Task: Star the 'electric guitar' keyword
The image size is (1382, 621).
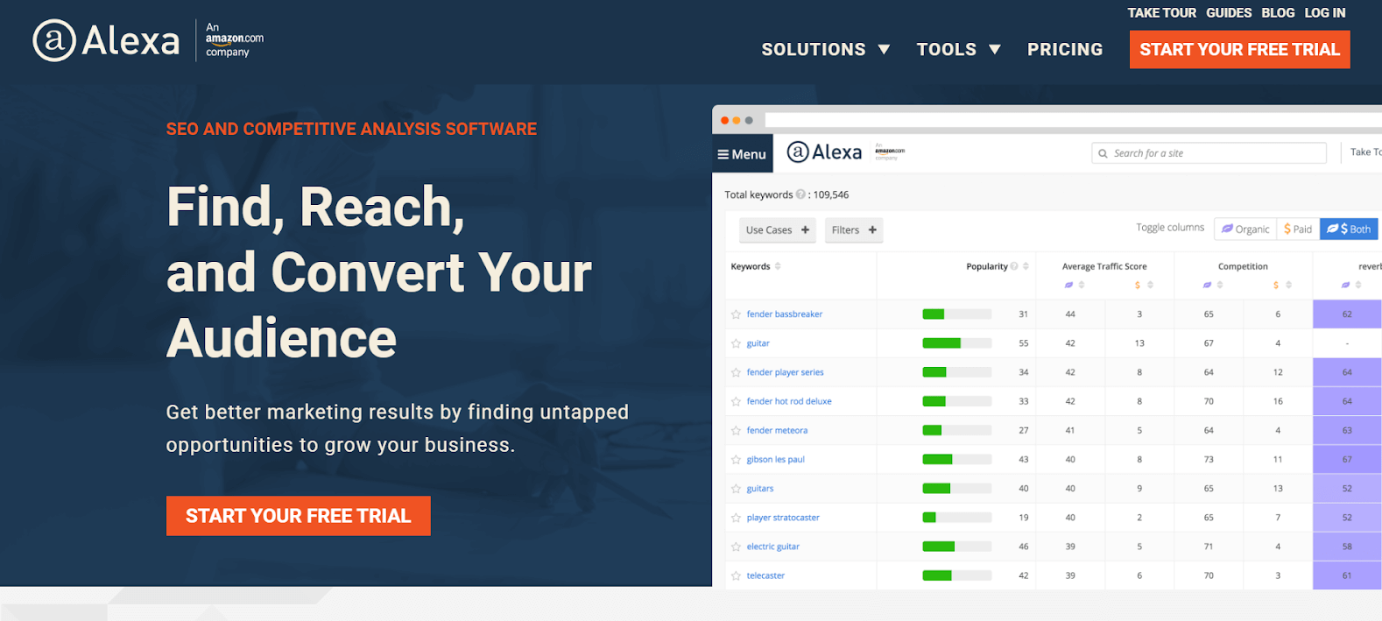Action: click(x=736, y=547)
